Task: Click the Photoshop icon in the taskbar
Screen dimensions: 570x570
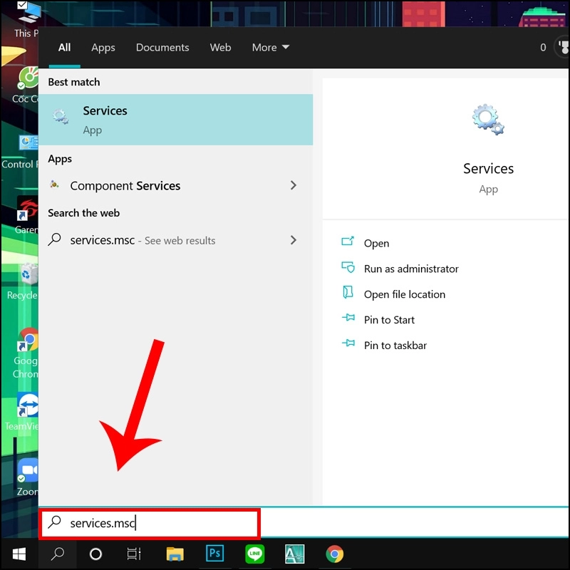Action: click(x=214, y=554)
